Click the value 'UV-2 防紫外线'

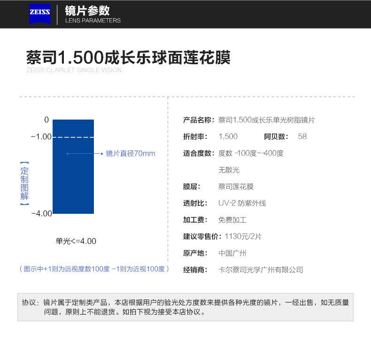[x=242, y=203]
